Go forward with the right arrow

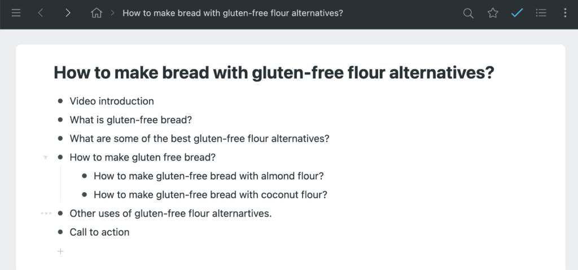pos(68,13)
